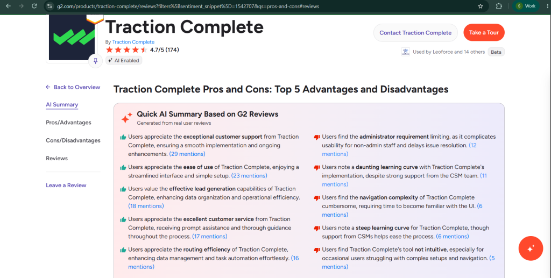Screen dimensions: 551x278
Task: Open the browser extensions puzzle icon
Action: [x=499, y=6]
